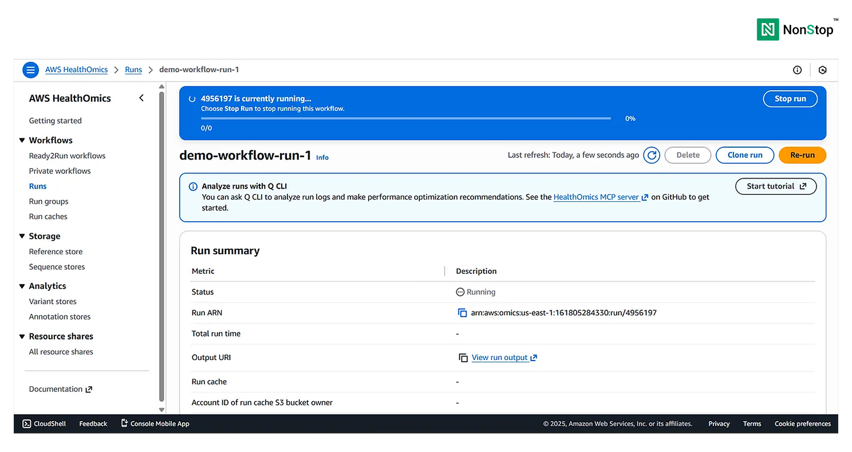Image resolution: width=852 pixels, height=452 pixels.
Task: Click the Console Mobile App icon
Action: point(124,423)
